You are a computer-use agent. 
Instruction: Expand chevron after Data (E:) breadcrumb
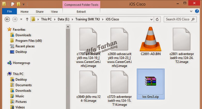[72, 19]
